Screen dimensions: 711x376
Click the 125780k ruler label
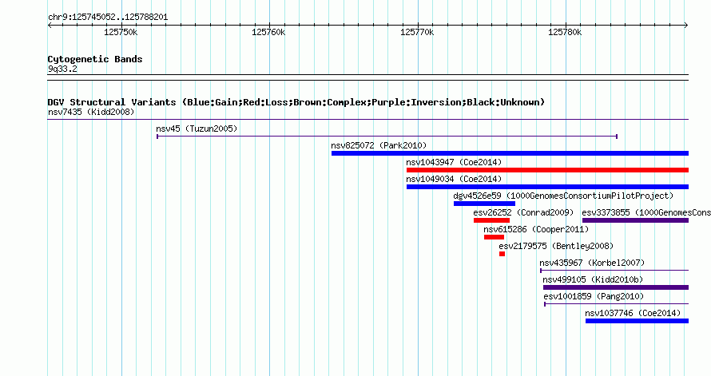[x=565, y=32]
